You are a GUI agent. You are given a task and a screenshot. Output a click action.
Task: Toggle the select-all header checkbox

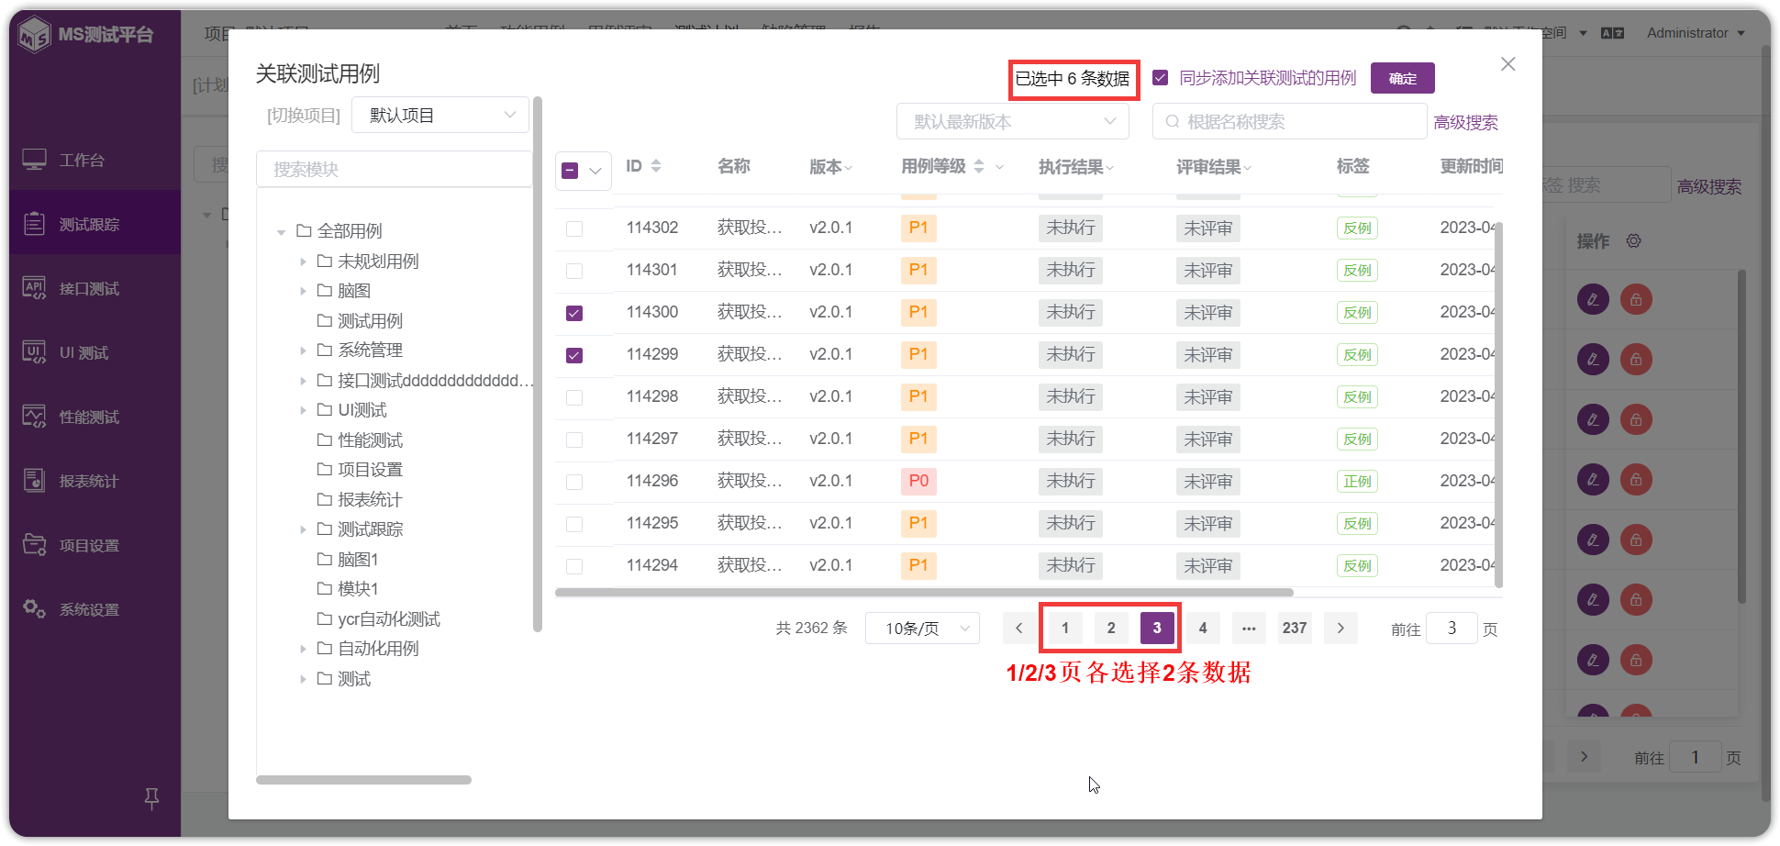pos(570,171)
